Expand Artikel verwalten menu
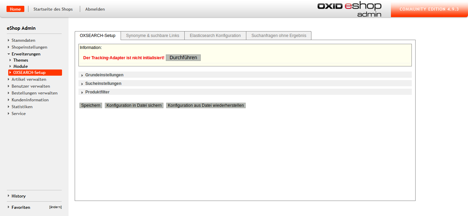Image resolution: width=468 pixels, height=216 pixels. point(29,79)
